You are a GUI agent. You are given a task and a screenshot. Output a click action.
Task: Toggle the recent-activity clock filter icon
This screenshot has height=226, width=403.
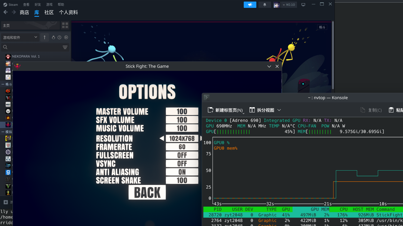coord(60,37)
